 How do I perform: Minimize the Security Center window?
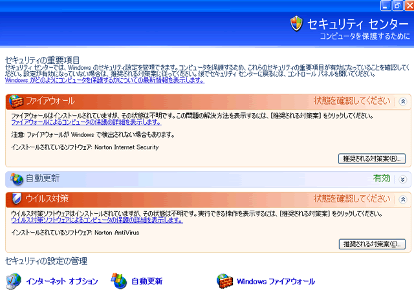pos(386,6)
